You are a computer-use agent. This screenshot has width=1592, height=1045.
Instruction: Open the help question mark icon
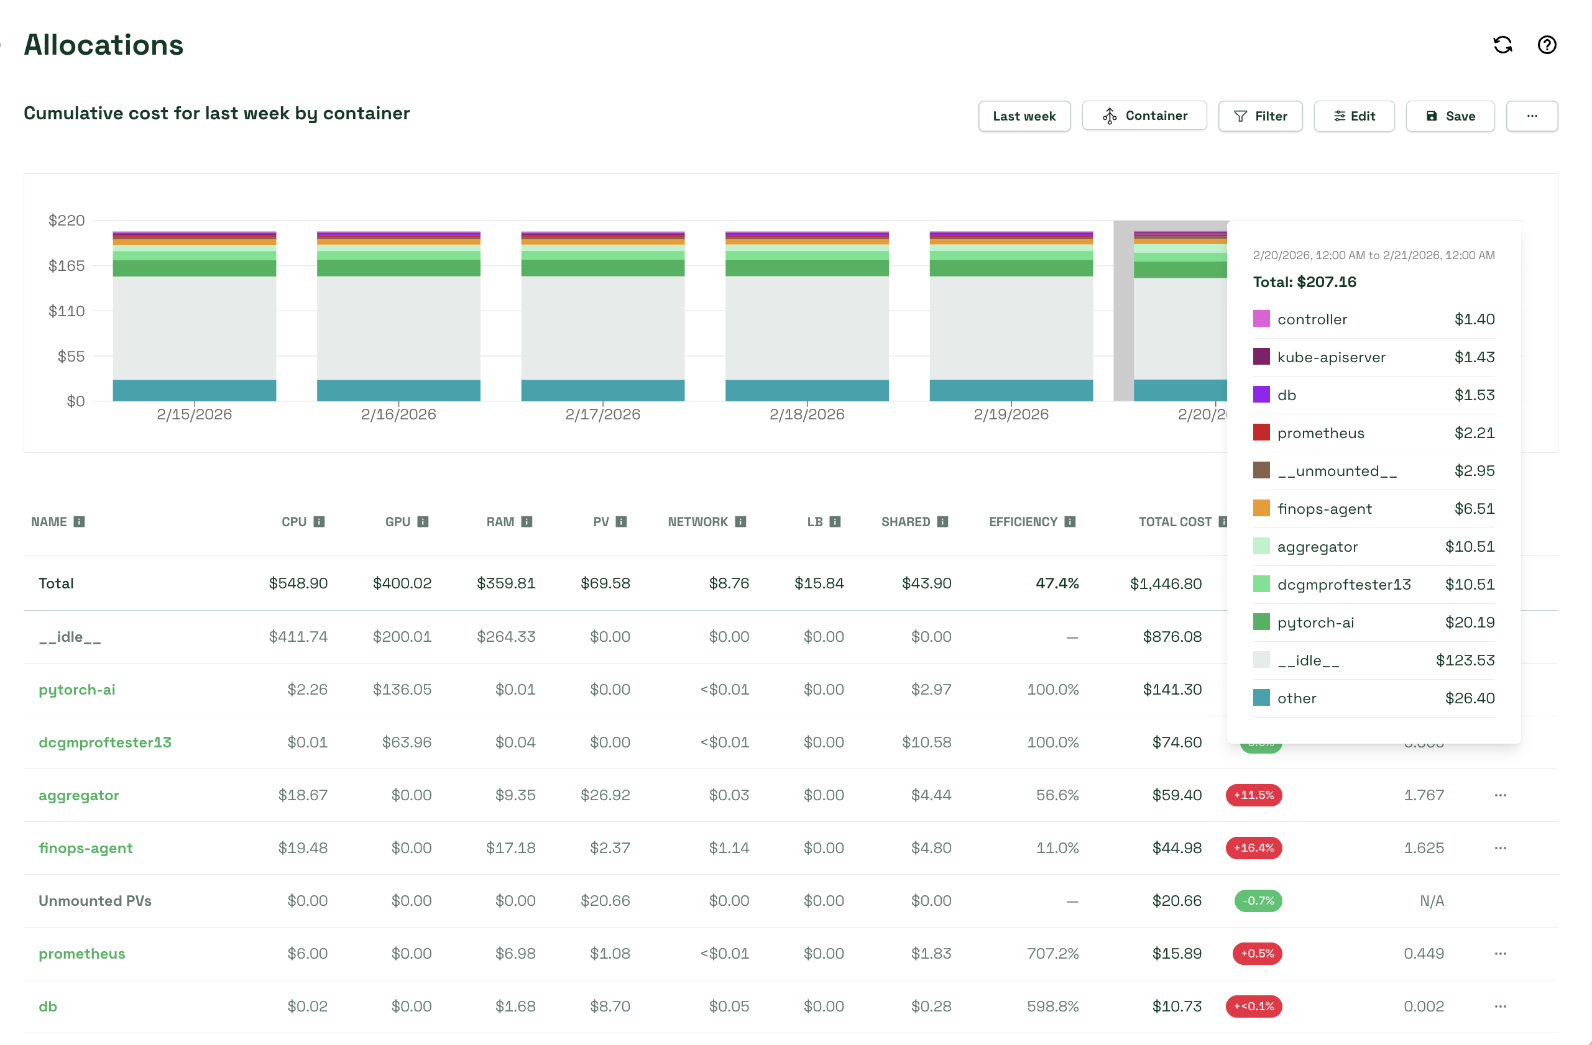1547,45
